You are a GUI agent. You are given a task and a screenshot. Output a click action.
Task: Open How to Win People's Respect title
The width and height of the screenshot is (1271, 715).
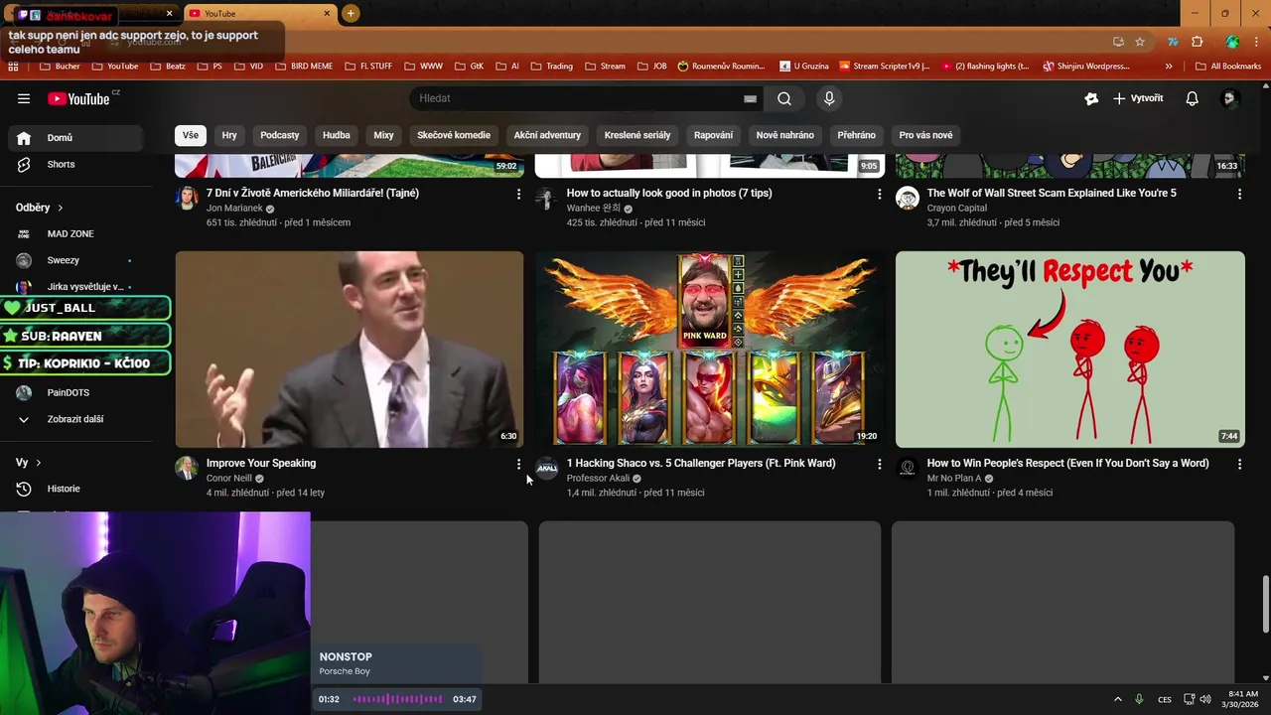1067,463
